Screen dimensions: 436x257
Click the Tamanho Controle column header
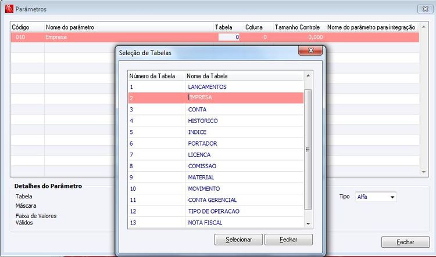point(299,27)
